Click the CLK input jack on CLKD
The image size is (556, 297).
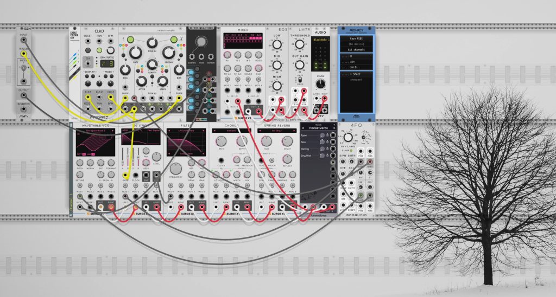[x=87, y=64]
